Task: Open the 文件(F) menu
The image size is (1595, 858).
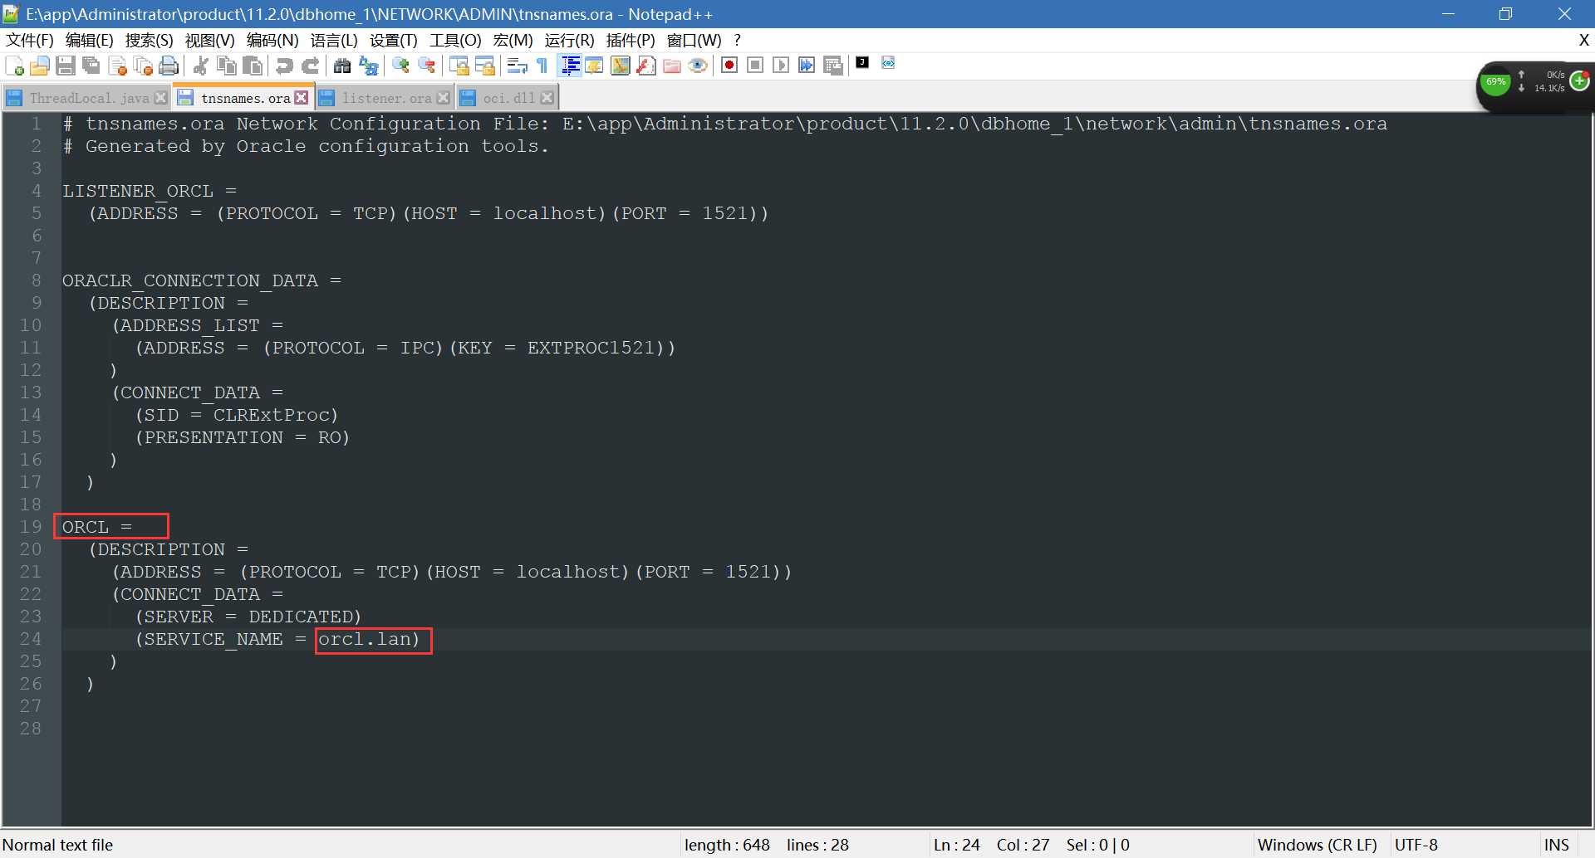Action: [x=29, y=41]
